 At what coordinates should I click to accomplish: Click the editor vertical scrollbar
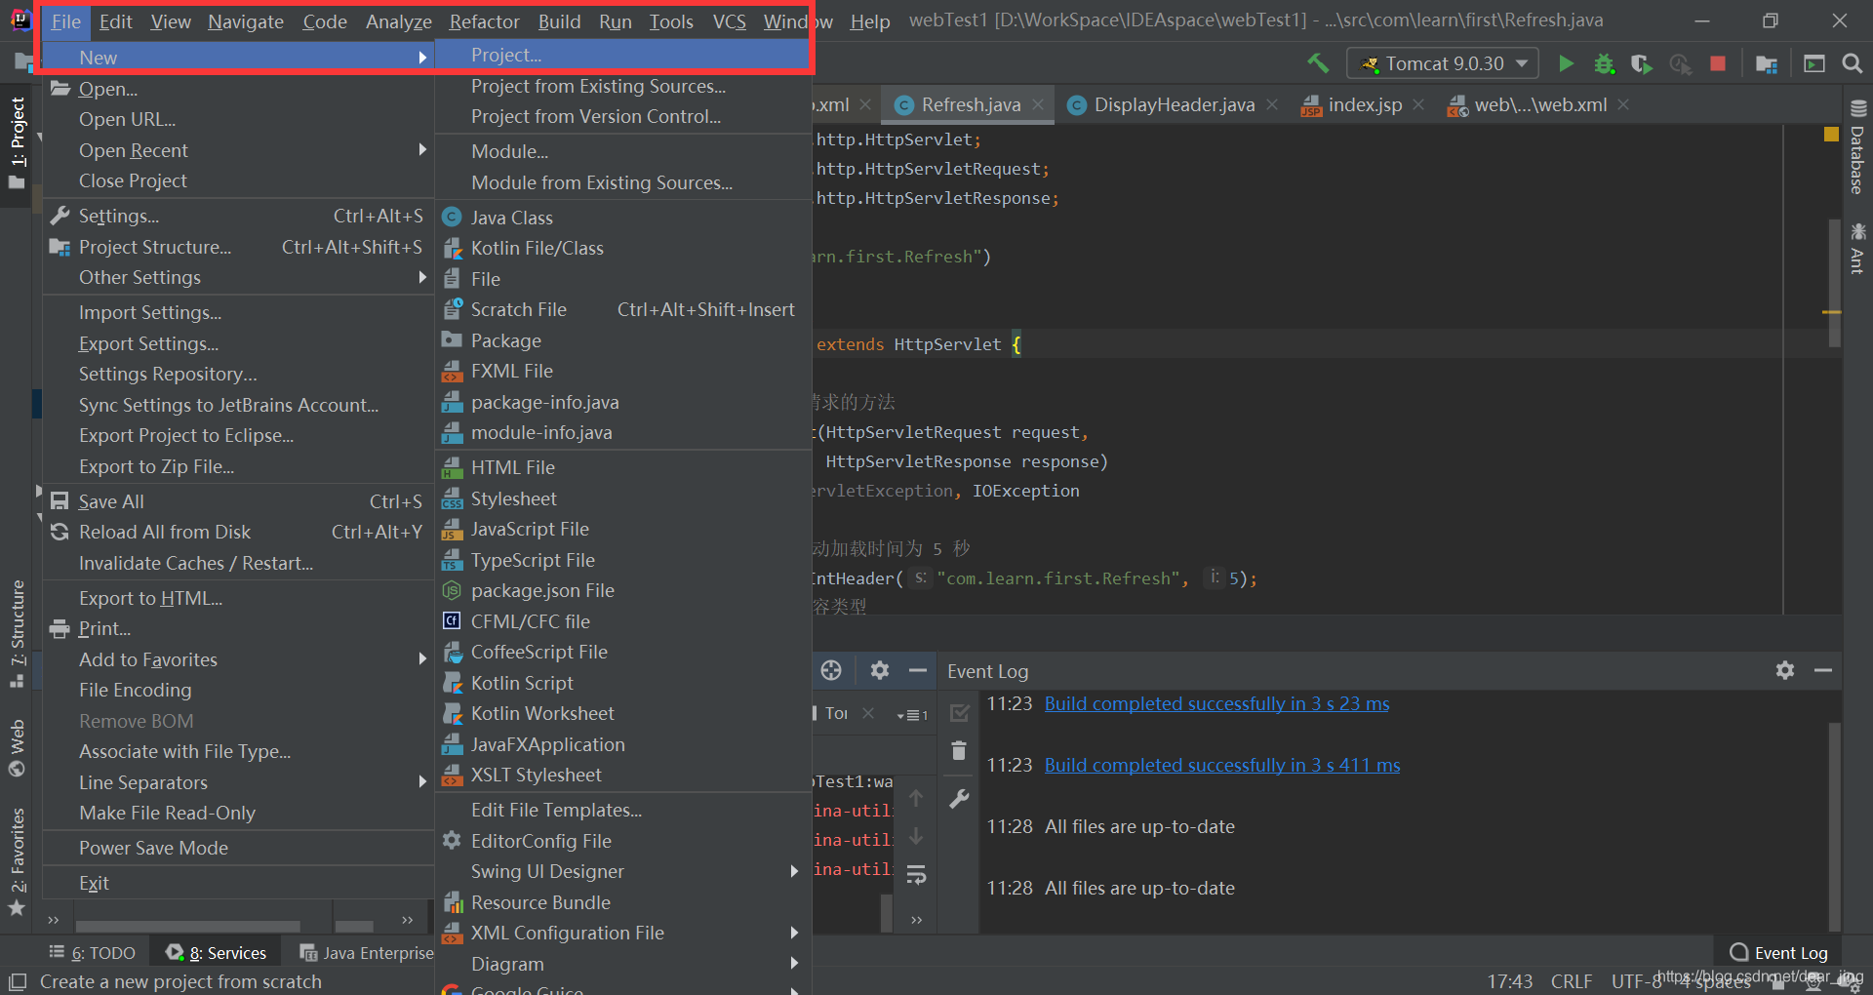coord(1834,283)
